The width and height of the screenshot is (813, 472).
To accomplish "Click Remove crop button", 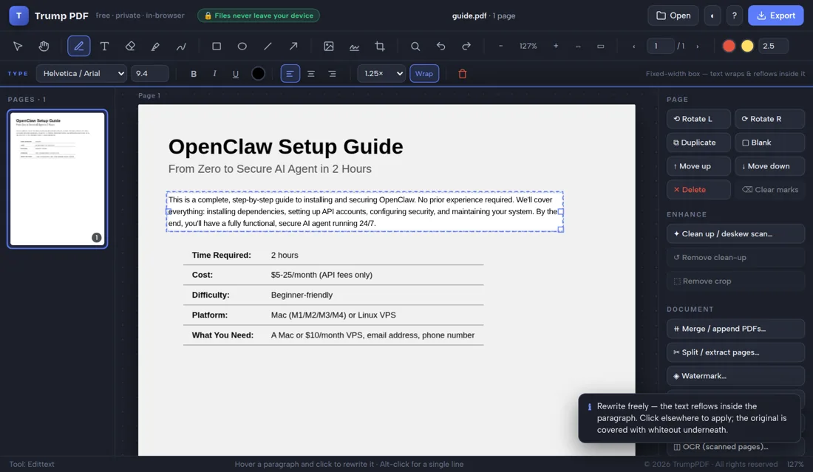I will tap(735, 281).
